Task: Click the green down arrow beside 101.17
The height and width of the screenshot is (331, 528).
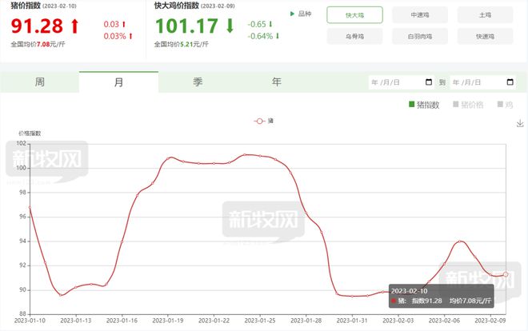Action: (230, 26)
